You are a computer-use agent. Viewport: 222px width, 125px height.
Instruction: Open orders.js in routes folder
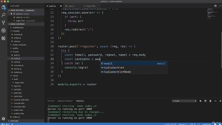pos(18,72)
